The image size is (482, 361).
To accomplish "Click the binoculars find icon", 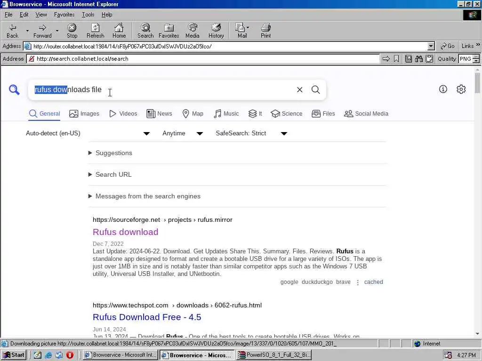I will tap(418, 59).
